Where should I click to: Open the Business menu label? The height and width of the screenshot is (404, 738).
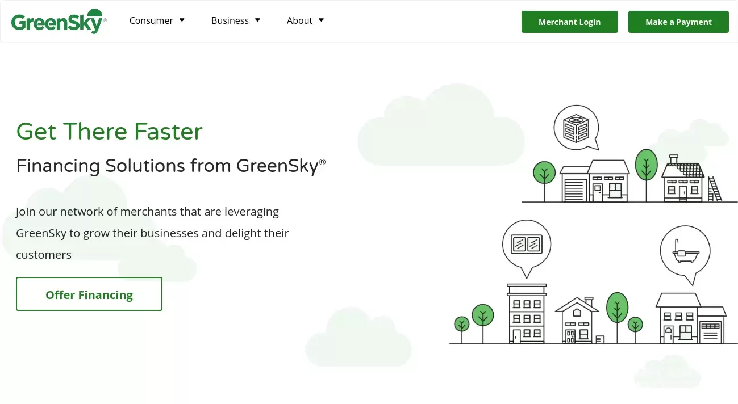230,20
